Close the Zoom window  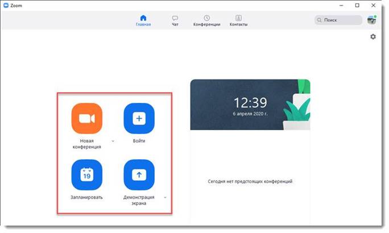tap(374, 5)
